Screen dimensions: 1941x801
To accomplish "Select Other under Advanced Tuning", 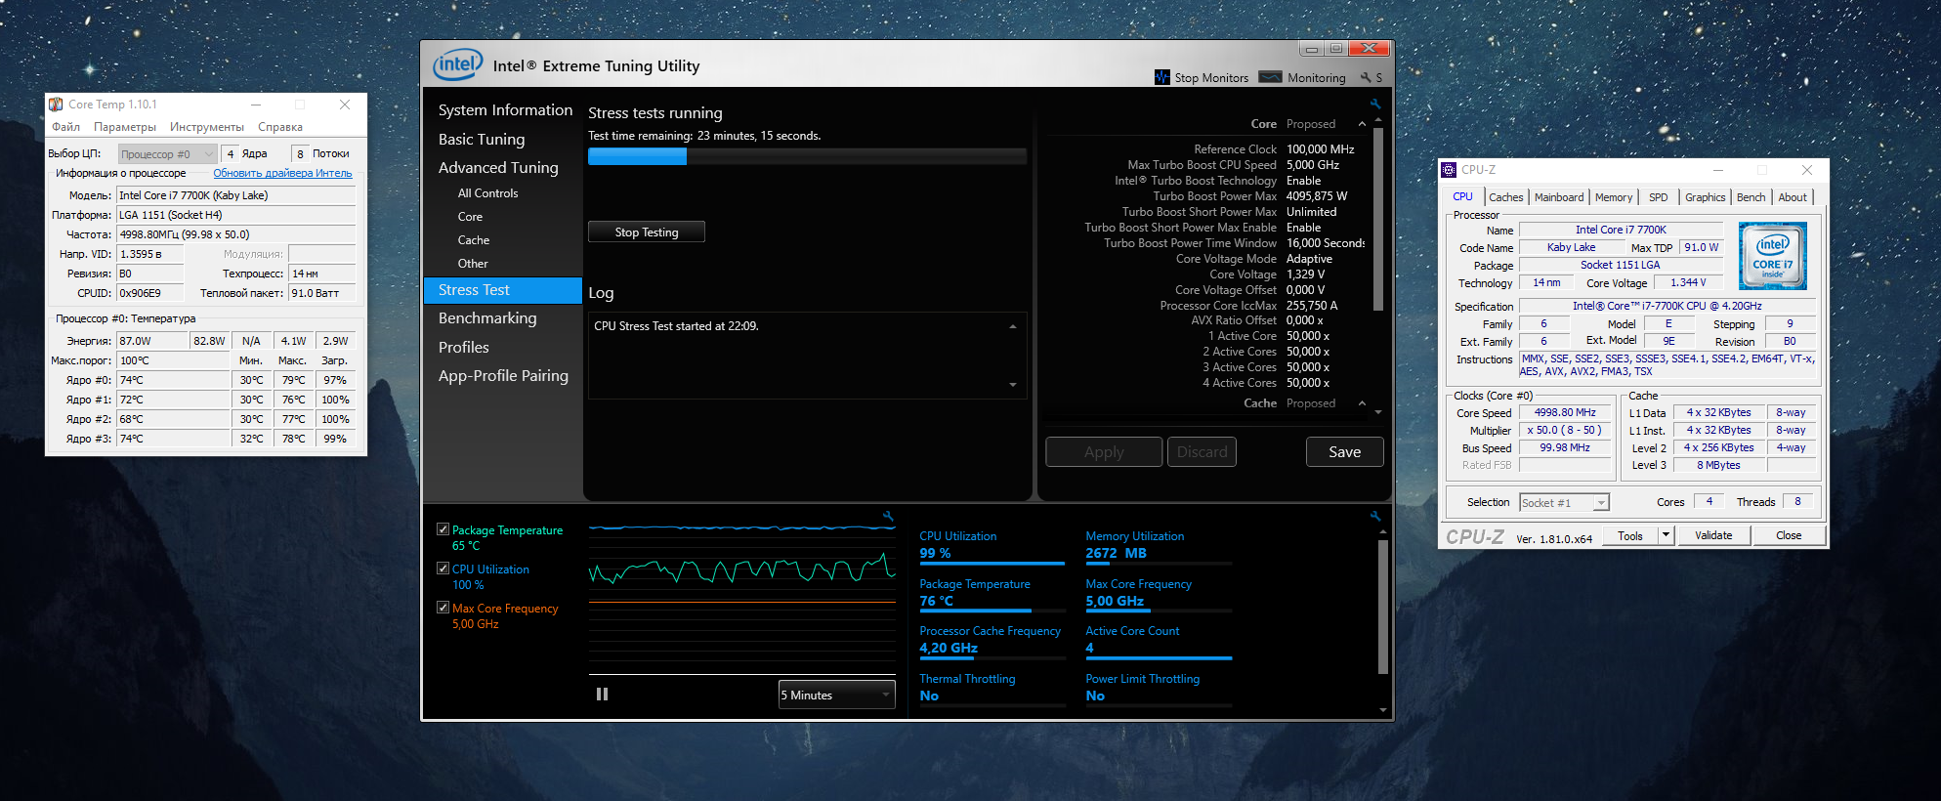I will 473,264.
